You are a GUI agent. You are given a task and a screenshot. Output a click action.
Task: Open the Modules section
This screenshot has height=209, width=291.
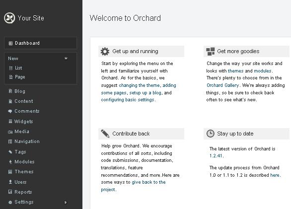pos(24,162)
